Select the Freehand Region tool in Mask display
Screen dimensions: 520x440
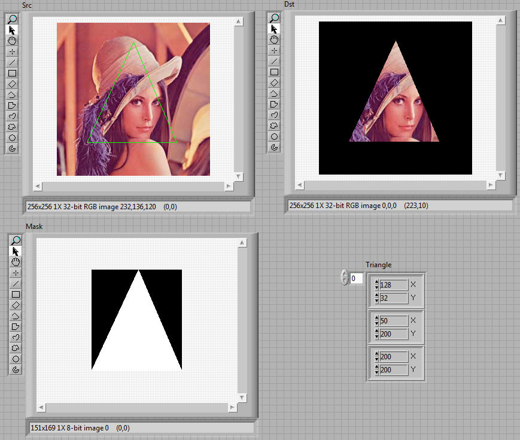pyautogui.click(x=16, y=348)
